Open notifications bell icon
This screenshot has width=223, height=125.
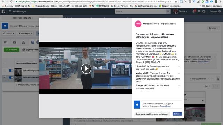click(194, 11)
